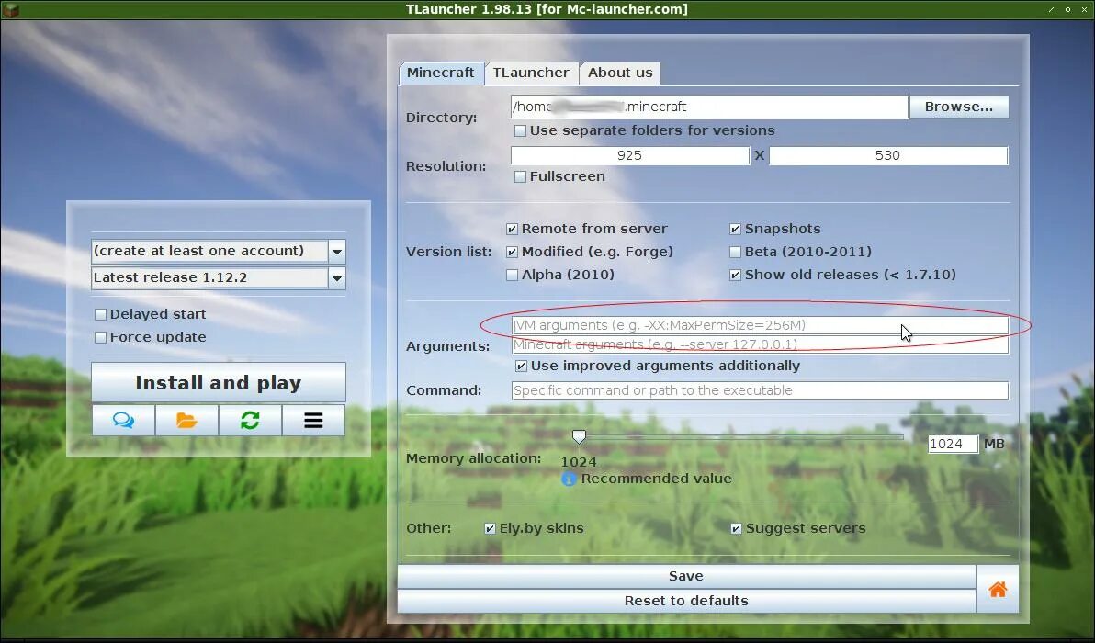
Task: Open the (create at least one account) combo box
Action: [x=219, y=252]
